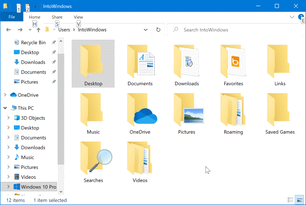Click the Search IntoWindows box
Image resolution: width=306 pixels, height=205 pixels.
(236, 30)
